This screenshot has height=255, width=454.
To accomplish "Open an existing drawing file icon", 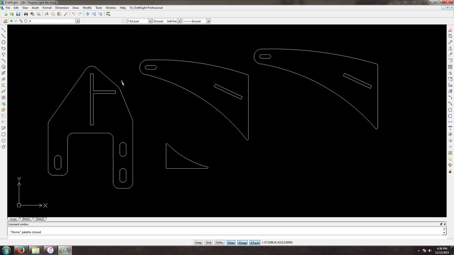I will 12,14.
